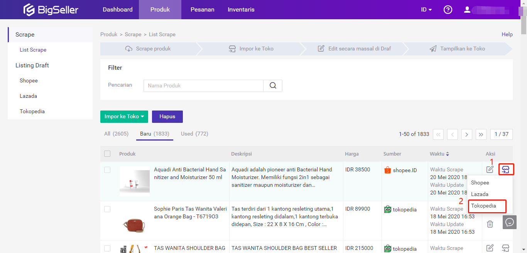Sort by the Waktu column arrows
The width and height of the screenshot is (527, 253).
tap(448, 154)
